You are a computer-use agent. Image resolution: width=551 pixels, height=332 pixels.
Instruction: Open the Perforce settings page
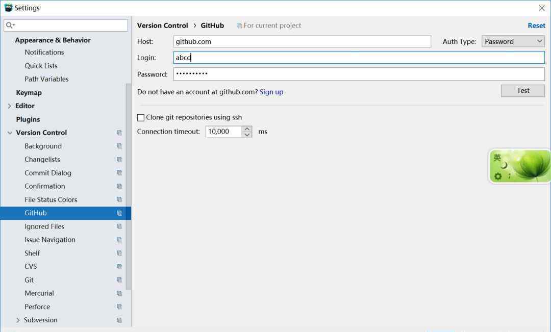point(37,307)
